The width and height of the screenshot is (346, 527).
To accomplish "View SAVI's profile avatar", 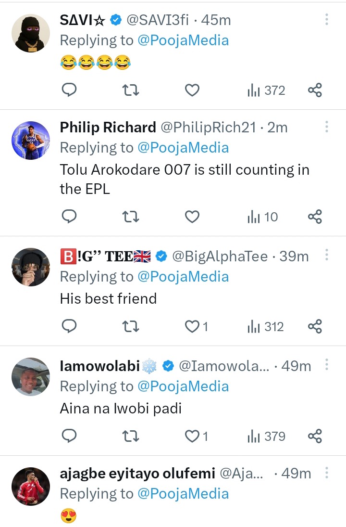I will (31, 33).
